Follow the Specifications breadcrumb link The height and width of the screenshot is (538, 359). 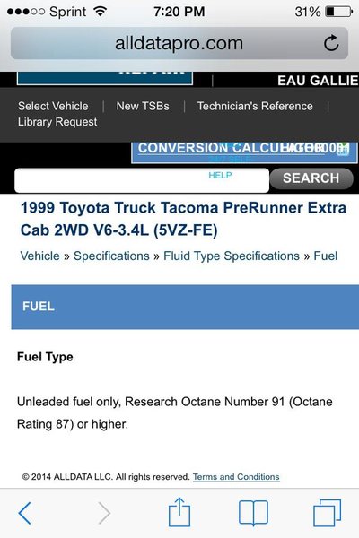(111, 256)
